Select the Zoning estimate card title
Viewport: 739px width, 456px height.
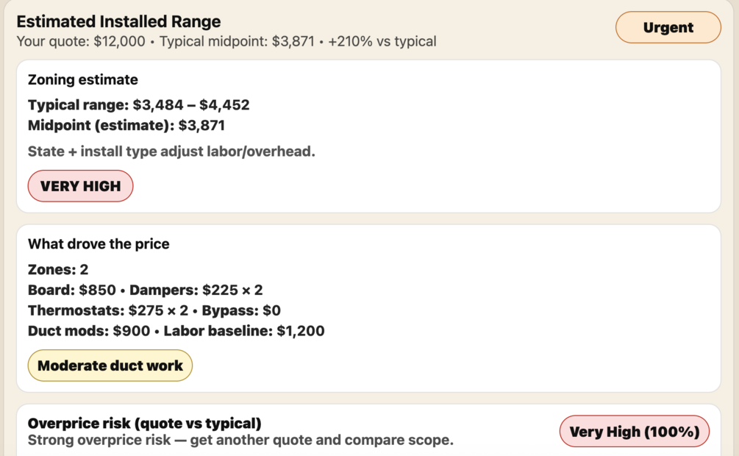pos(83,79)
